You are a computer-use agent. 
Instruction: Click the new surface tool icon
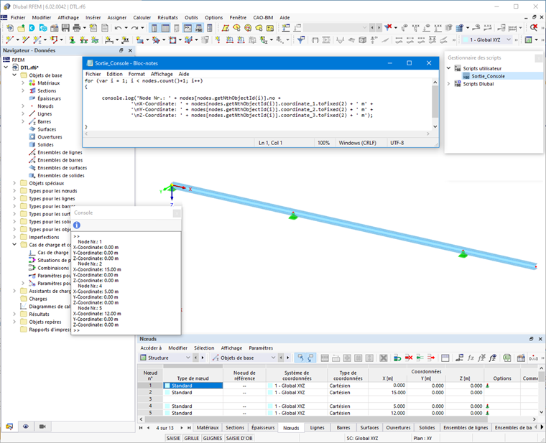(139, 40)
